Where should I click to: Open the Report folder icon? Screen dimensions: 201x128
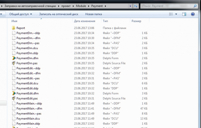click(x=14, y=28)
